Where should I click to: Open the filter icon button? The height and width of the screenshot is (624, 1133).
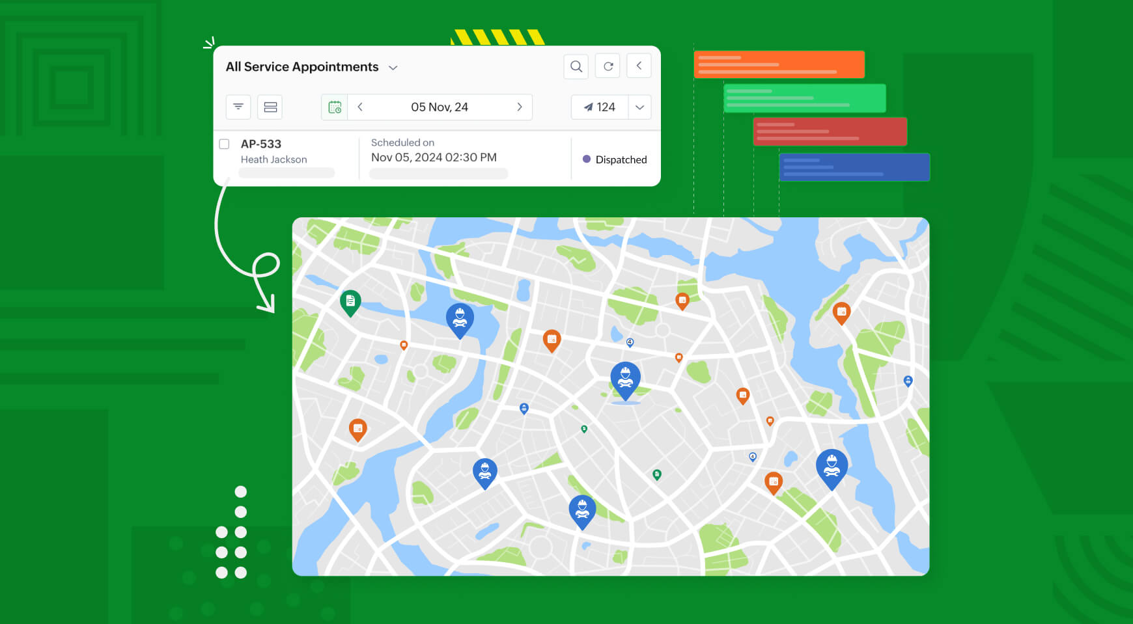[238, 107]
